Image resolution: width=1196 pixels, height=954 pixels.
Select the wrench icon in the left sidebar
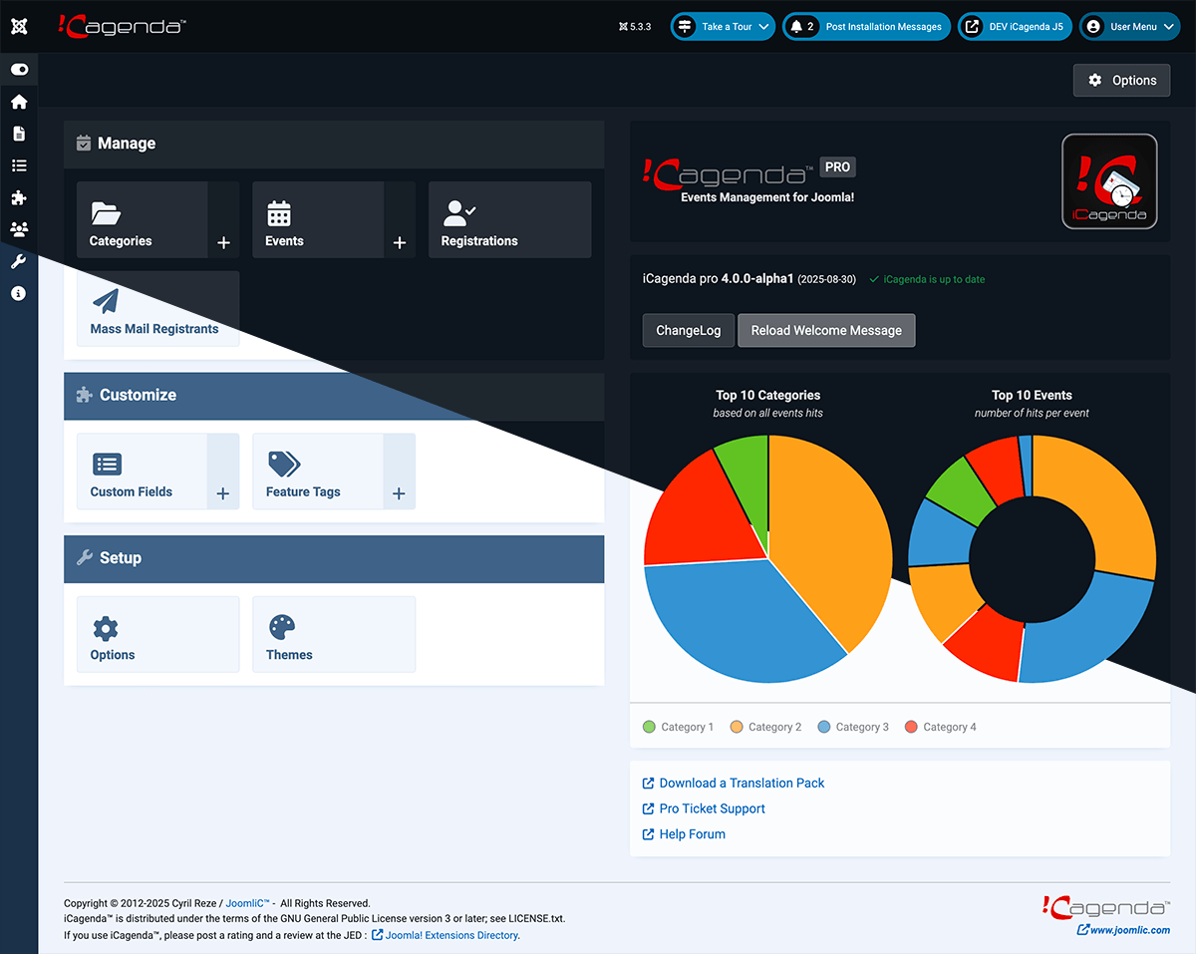point(19,261)
